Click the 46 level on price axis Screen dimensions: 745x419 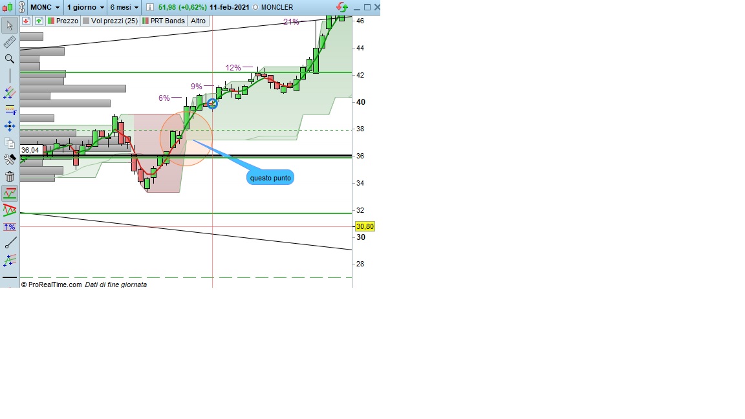[360, 21]
